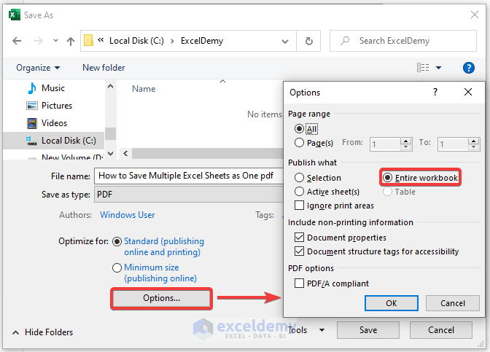The width and height of the screenshot is (490, 352).
Task: Select Music in the navigation pane
Action: [53, 88]
